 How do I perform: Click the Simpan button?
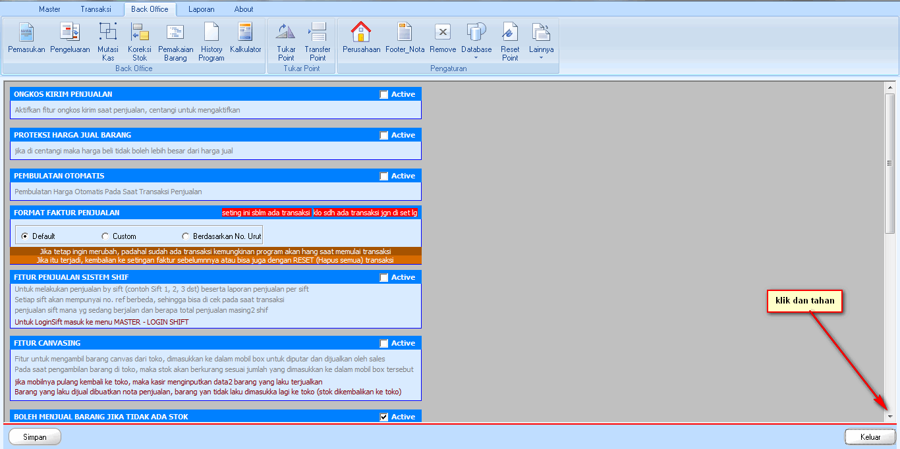35,436
